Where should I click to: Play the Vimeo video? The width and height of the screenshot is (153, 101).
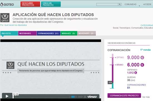point(7,96)
